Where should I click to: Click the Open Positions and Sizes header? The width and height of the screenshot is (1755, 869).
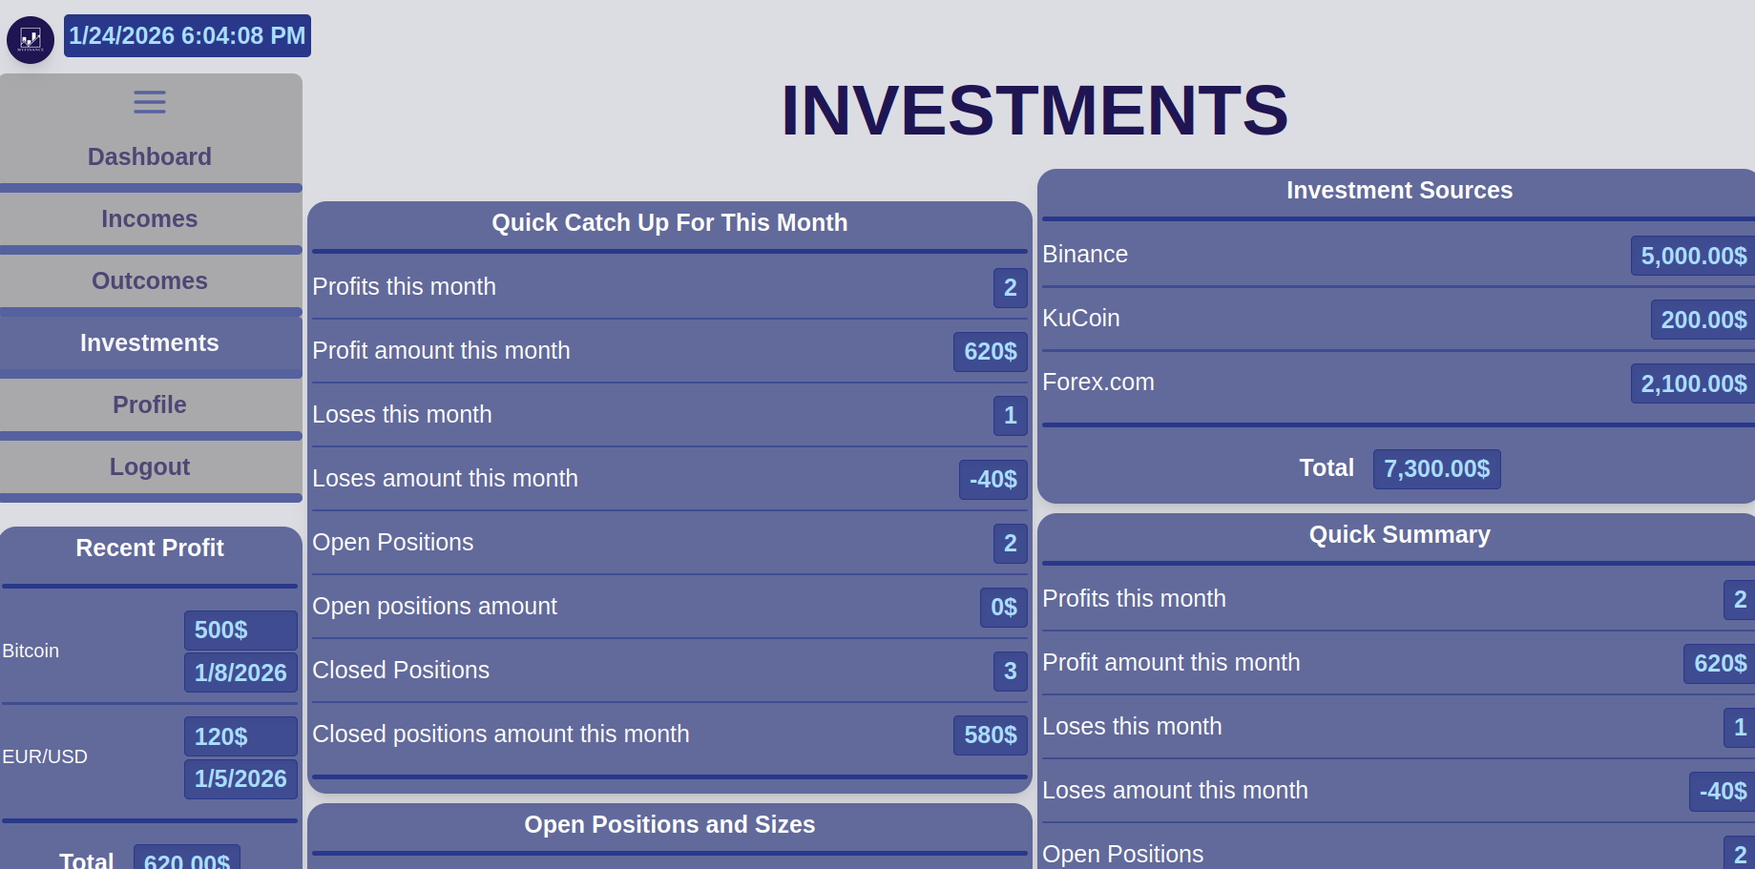(669, 825)
